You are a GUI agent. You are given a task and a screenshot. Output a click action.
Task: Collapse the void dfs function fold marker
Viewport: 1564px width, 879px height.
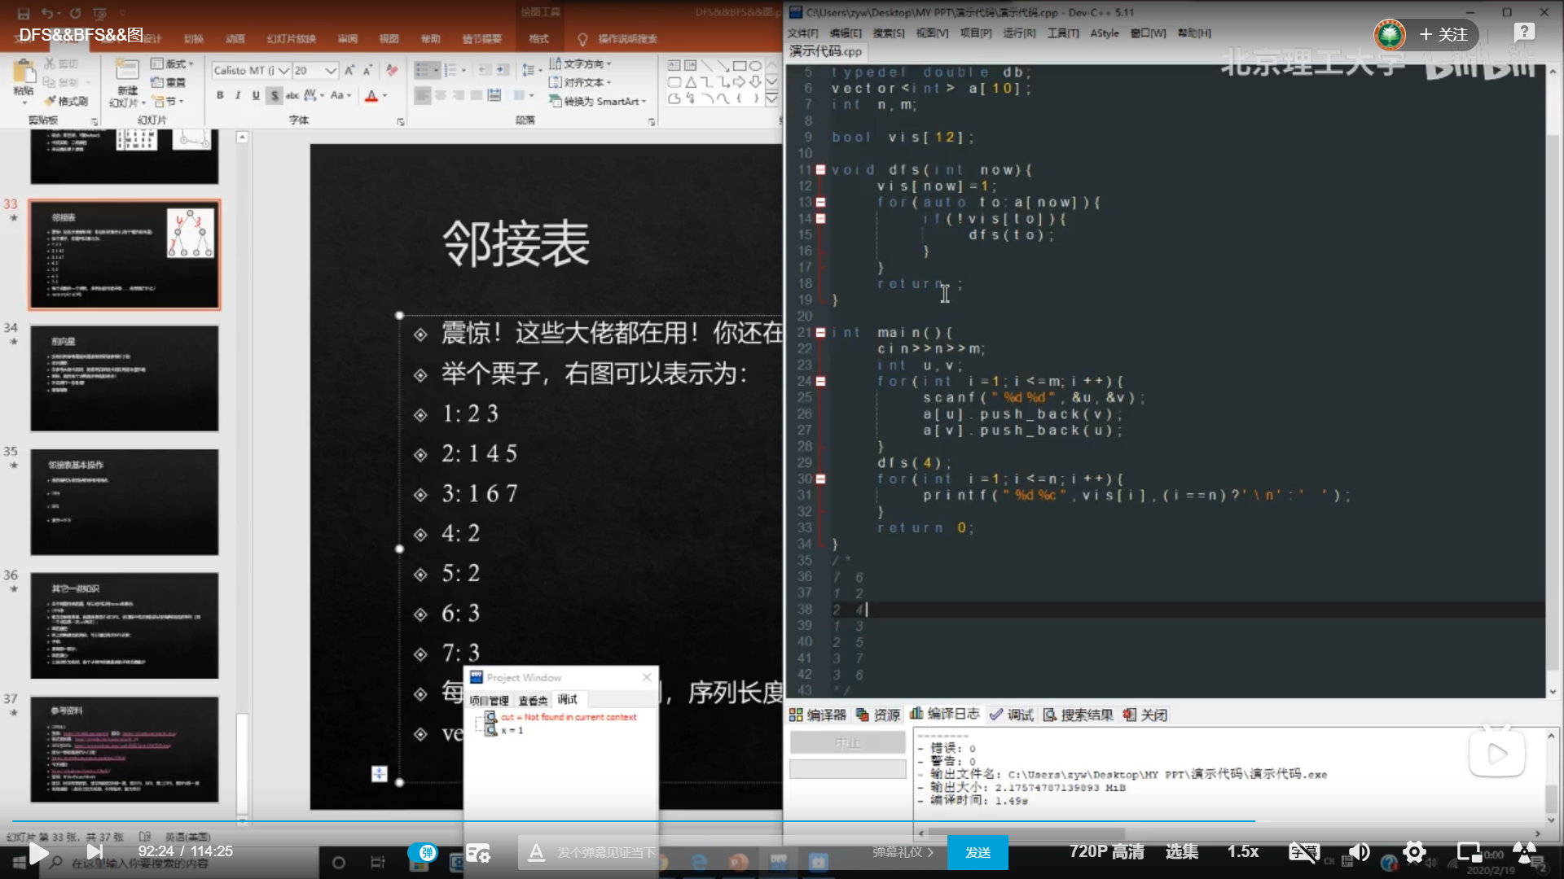(820, 170)
